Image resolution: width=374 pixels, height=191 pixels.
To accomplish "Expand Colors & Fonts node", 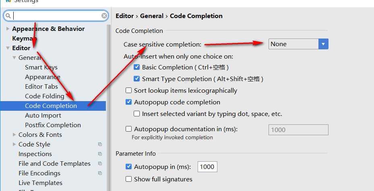I will click(x=14, y=135).
